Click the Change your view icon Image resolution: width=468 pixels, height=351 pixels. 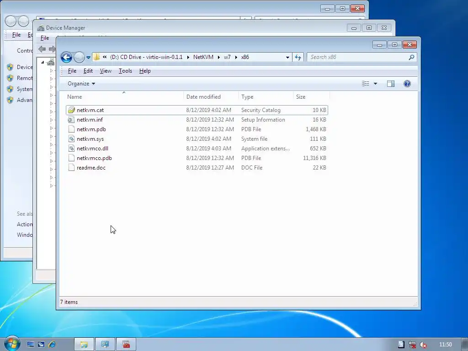pos(365,84)
